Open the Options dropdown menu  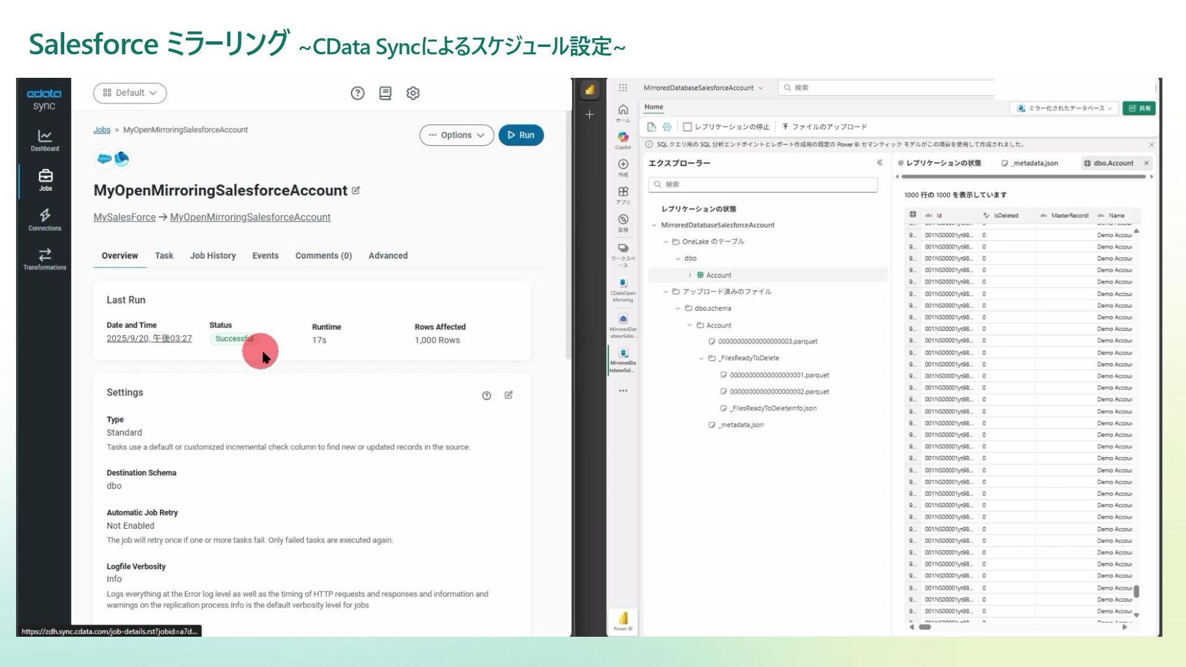456,135
